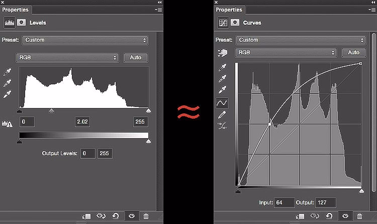Viewport: 377px width, 224px height.
Task: Select the layer mask icon in Curves panel
Action: [235, 23]
